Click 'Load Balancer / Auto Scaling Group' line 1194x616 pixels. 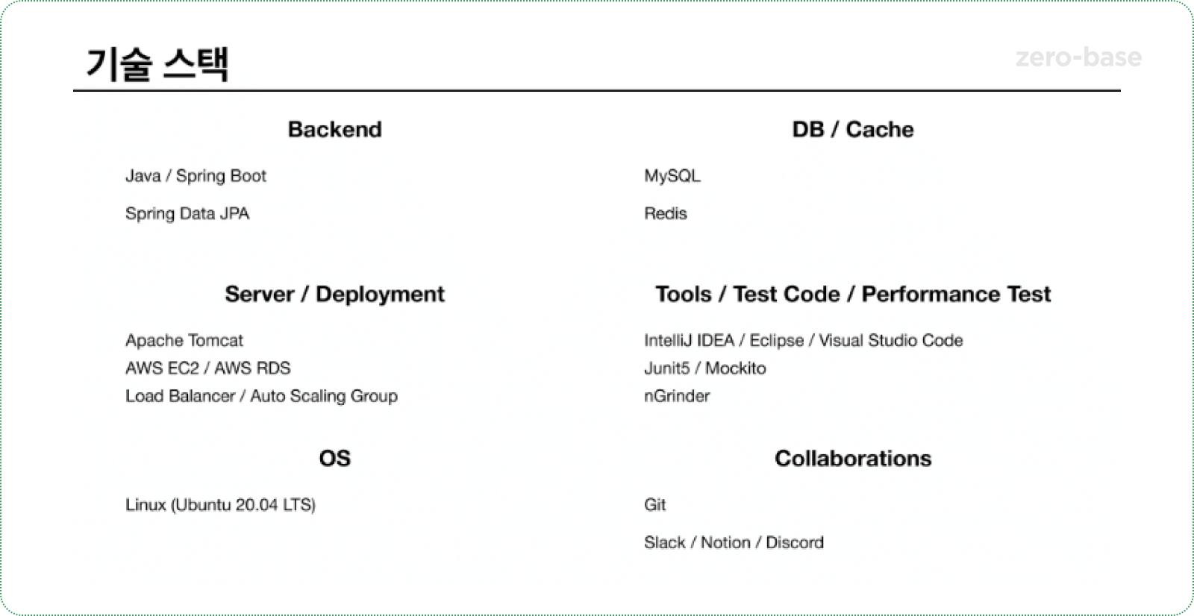(x=261, y=396)
